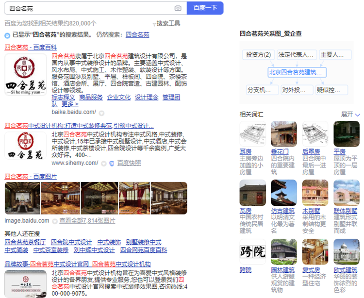
Task: Click 主要人 node in relation graph
Action: pos(335,55)
